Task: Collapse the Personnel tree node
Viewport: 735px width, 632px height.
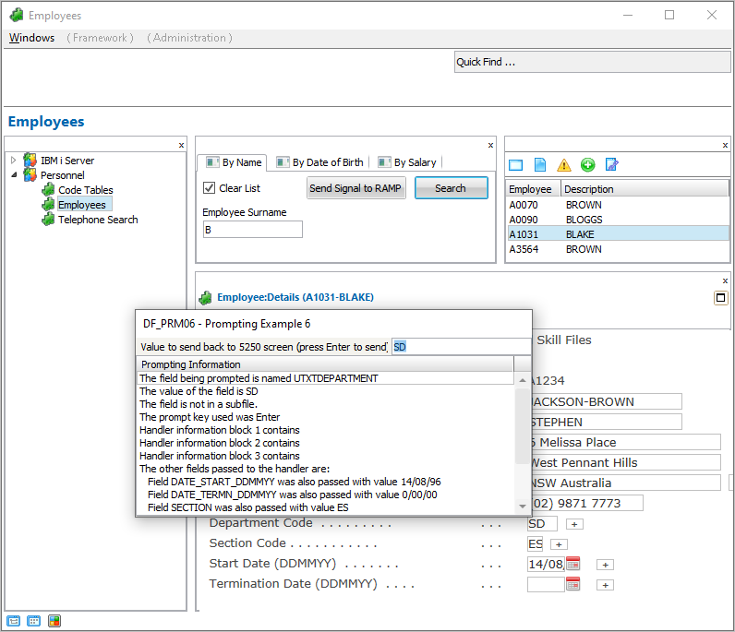Action: click(14, 175)
